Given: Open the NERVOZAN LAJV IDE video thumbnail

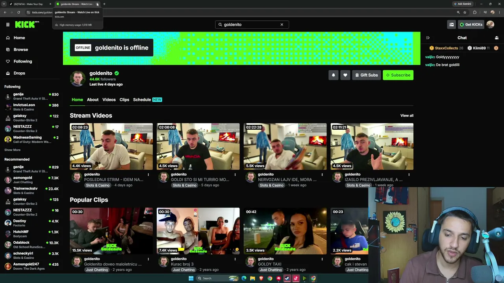Looking at the screenshot, I should click(x=285, y=147).
